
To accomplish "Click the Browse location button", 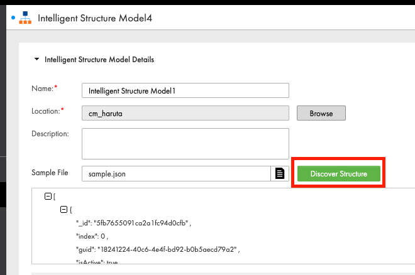I will pyautogui.click(x=321, y=114).
